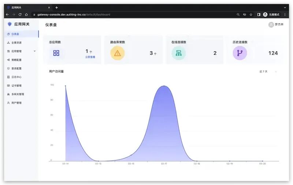Expand the 应用管理 submenu chevron
Image resolution: width=293 pixels, height=185 pixels.
(34, 51)
